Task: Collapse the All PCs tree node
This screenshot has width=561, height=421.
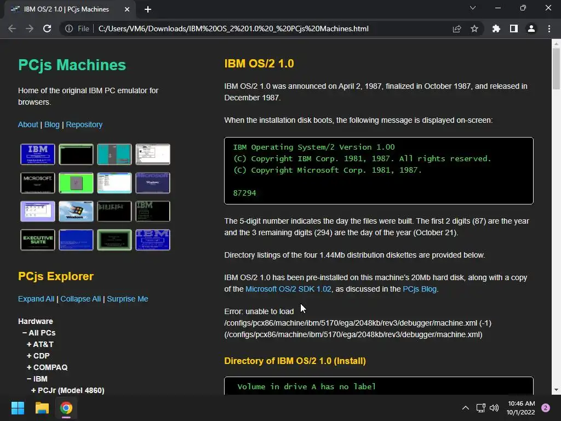Action: (x=39, y=333)
